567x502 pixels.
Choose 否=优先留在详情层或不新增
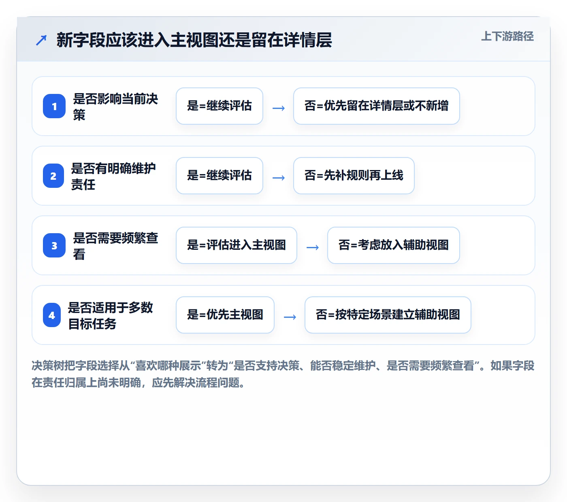[377, 106]
